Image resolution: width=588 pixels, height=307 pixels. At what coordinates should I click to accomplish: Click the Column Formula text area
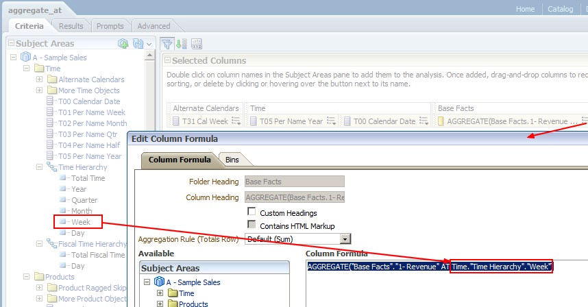point(447,283)
